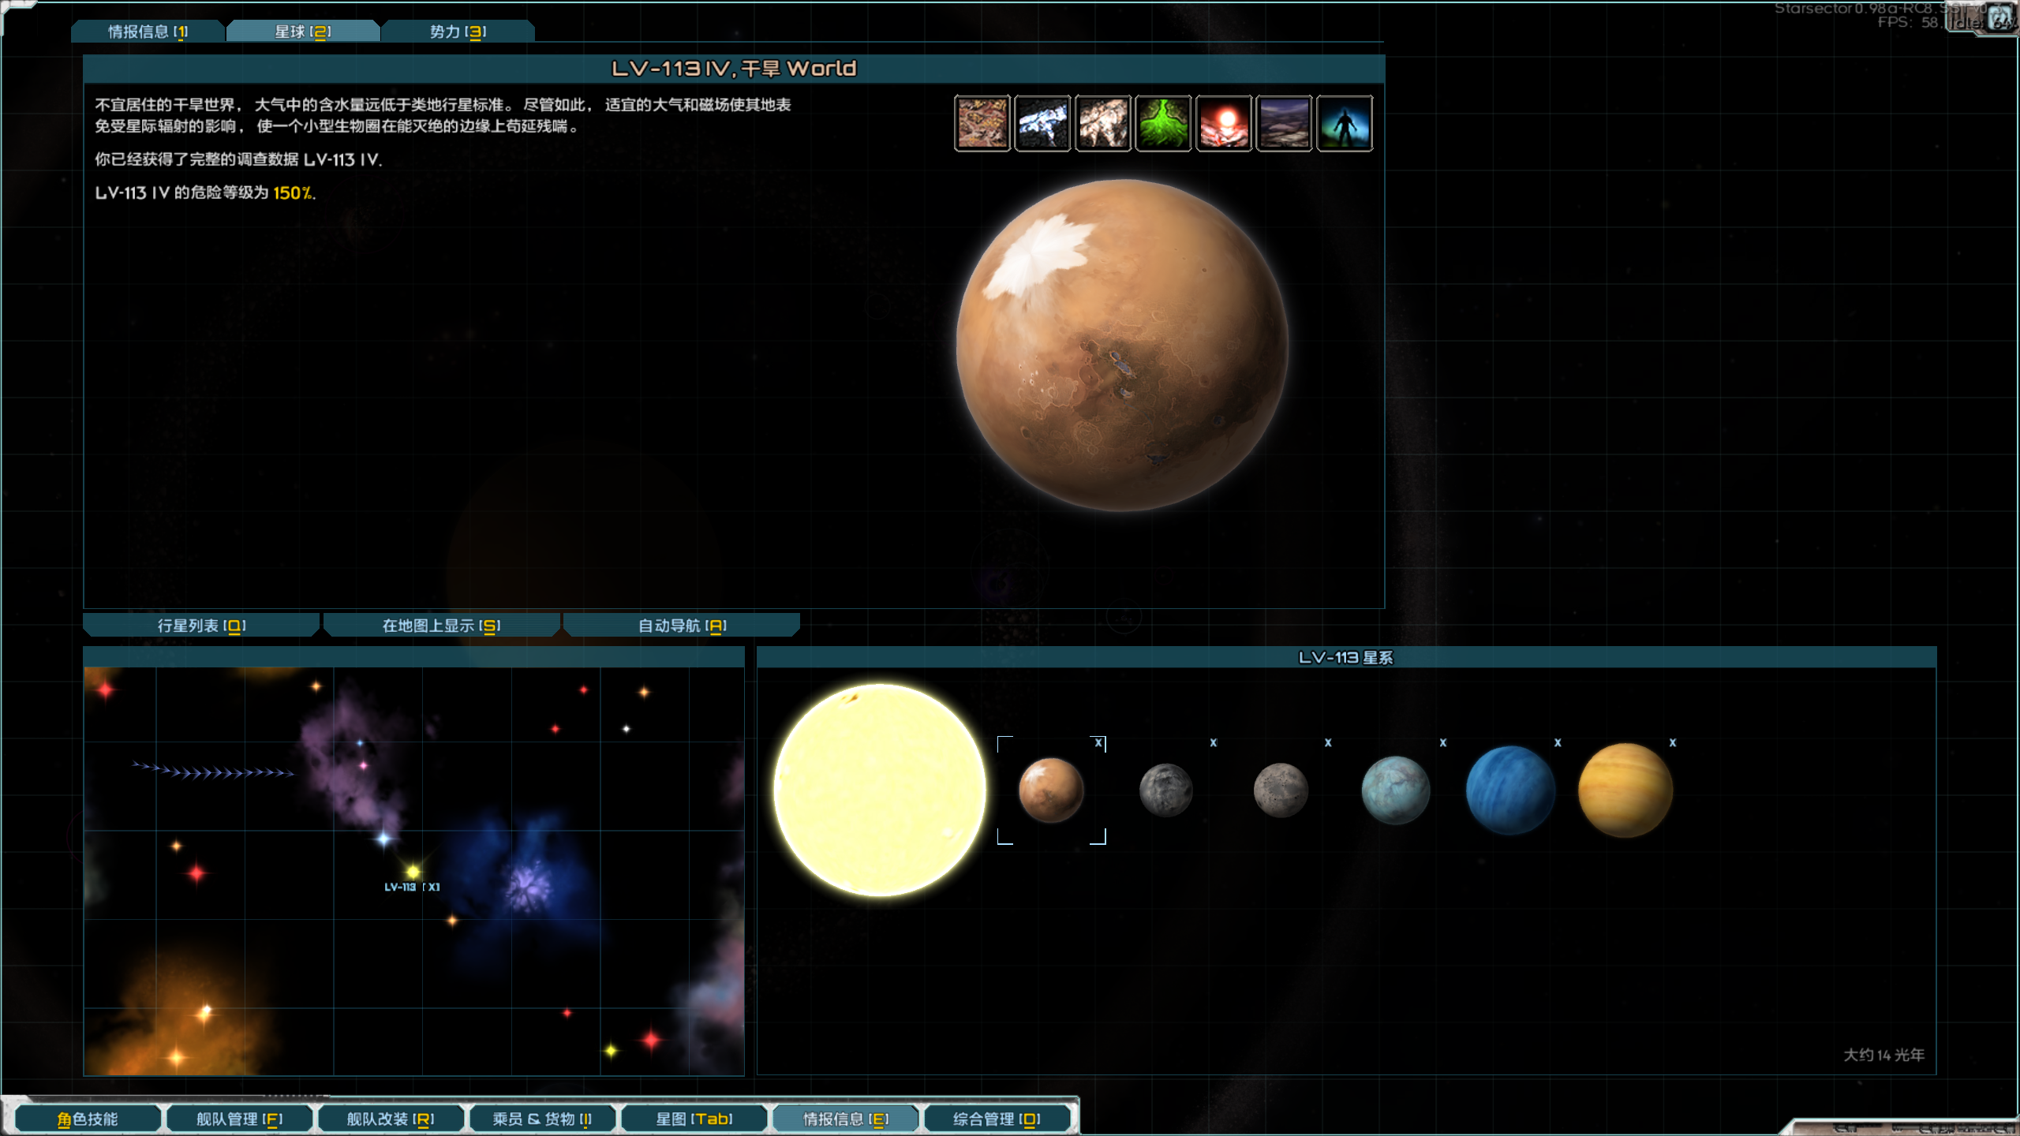Select the yellow star in LV-113 system
The height and width of the screenshot is (1136, 2020).
tap(879, 790)
